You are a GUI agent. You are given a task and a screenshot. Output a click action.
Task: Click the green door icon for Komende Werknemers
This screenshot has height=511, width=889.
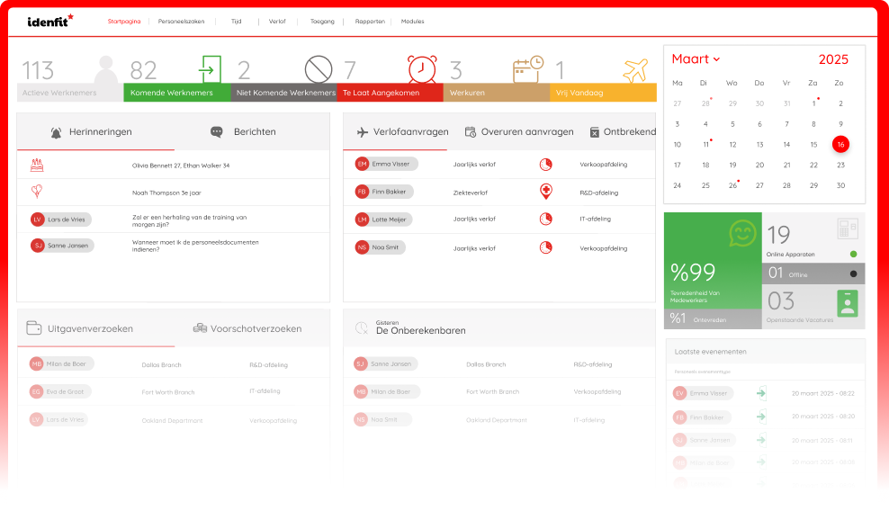(x=210, y=69)
